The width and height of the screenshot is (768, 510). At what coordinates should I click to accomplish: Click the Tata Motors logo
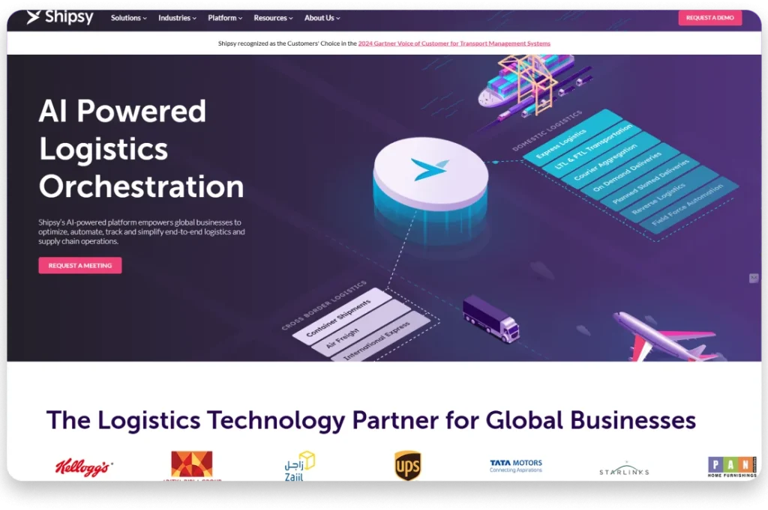[516, 466]
